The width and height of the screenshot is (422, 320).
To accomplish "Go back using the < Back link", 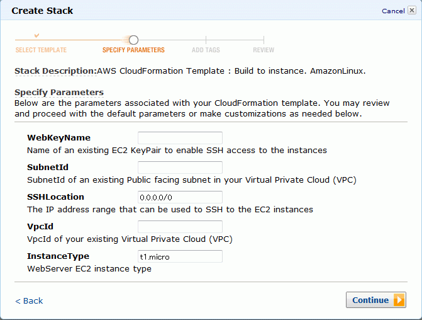I will 29,300.
